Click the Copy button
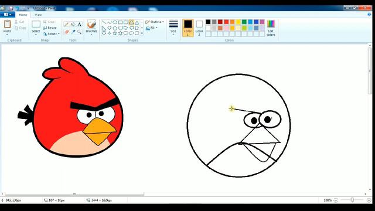The image size is (375, 211). pyautogui.click(x=21, y=28)
